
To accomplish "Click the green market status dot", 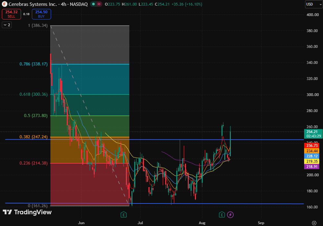I will tap(93, 4).
